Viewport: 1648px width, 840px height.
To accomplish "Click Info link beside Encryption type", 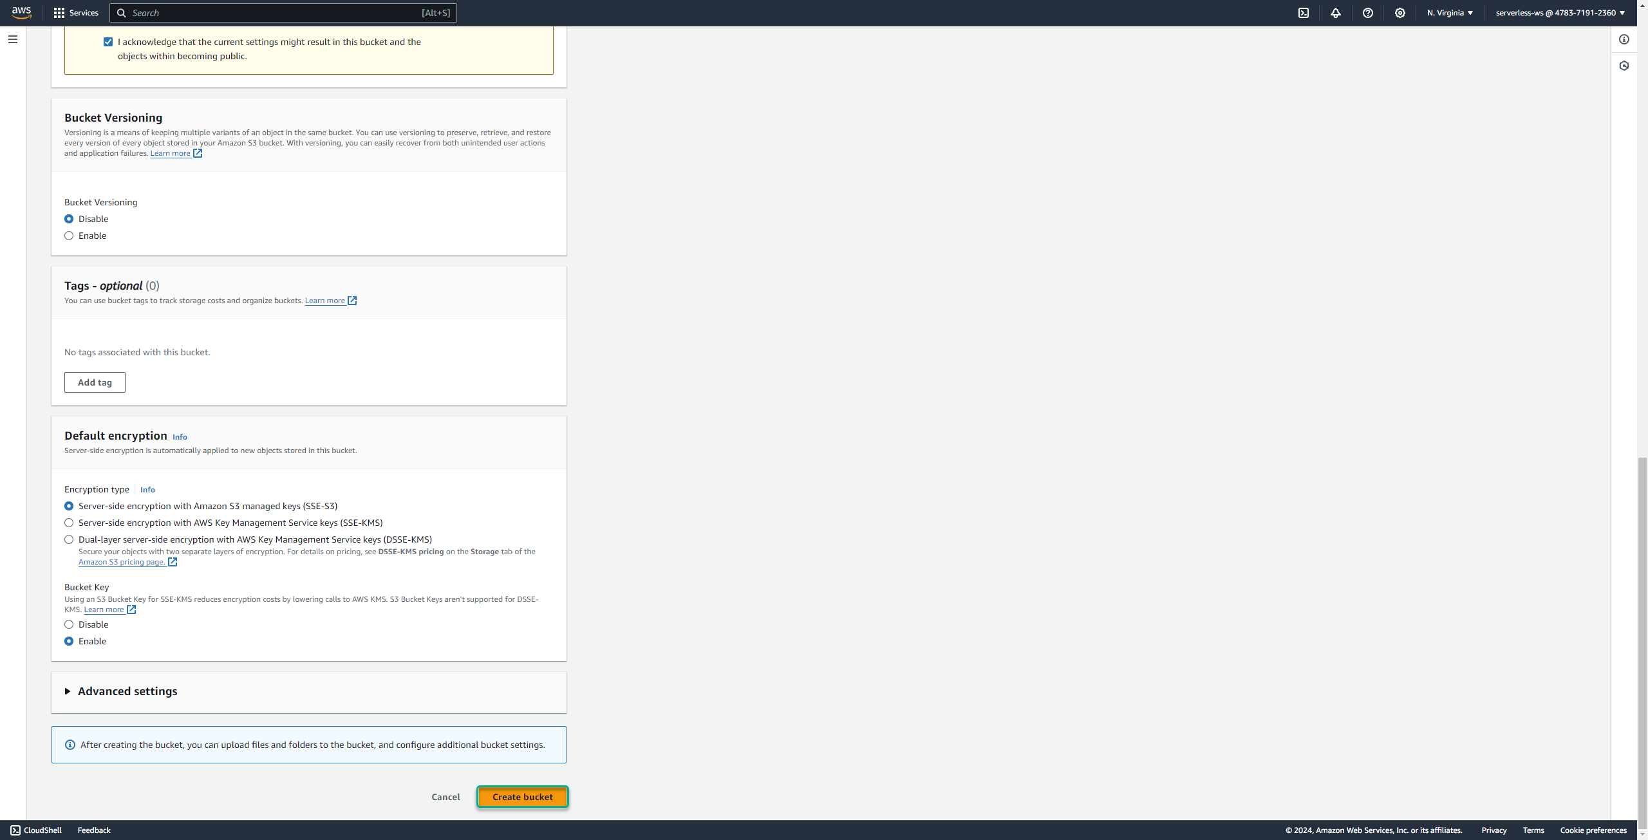I will click(x=147, y=490).
